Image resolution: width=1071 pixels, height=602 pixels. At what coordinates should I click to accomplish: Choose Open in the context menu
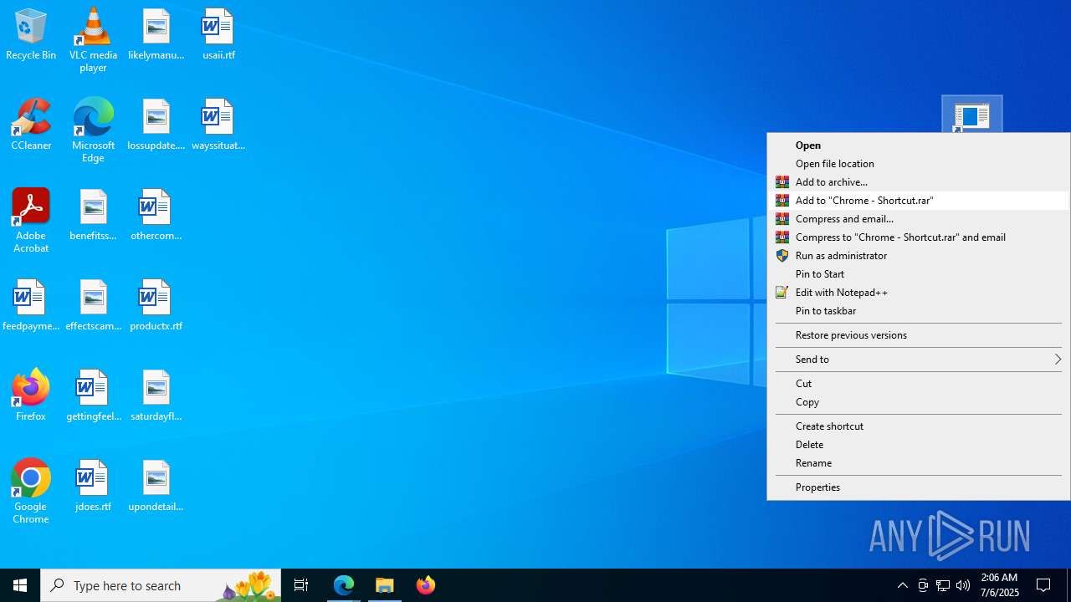919,145
